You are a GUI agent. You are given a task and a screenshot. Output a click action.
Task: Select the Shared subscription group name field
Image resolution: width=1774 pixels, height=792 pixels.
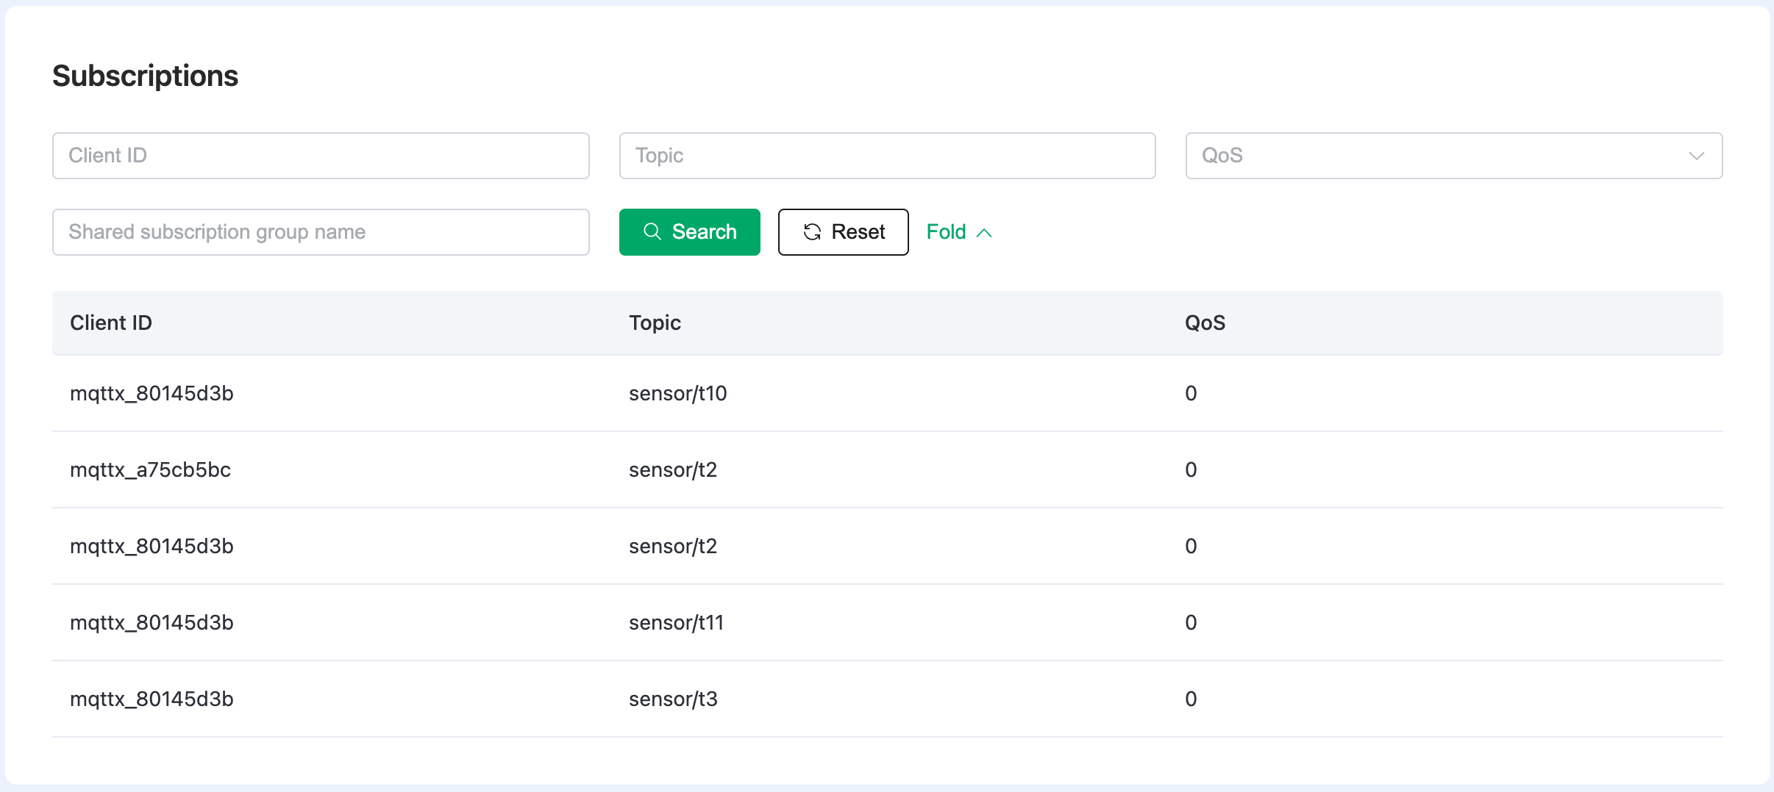(321, 232)
